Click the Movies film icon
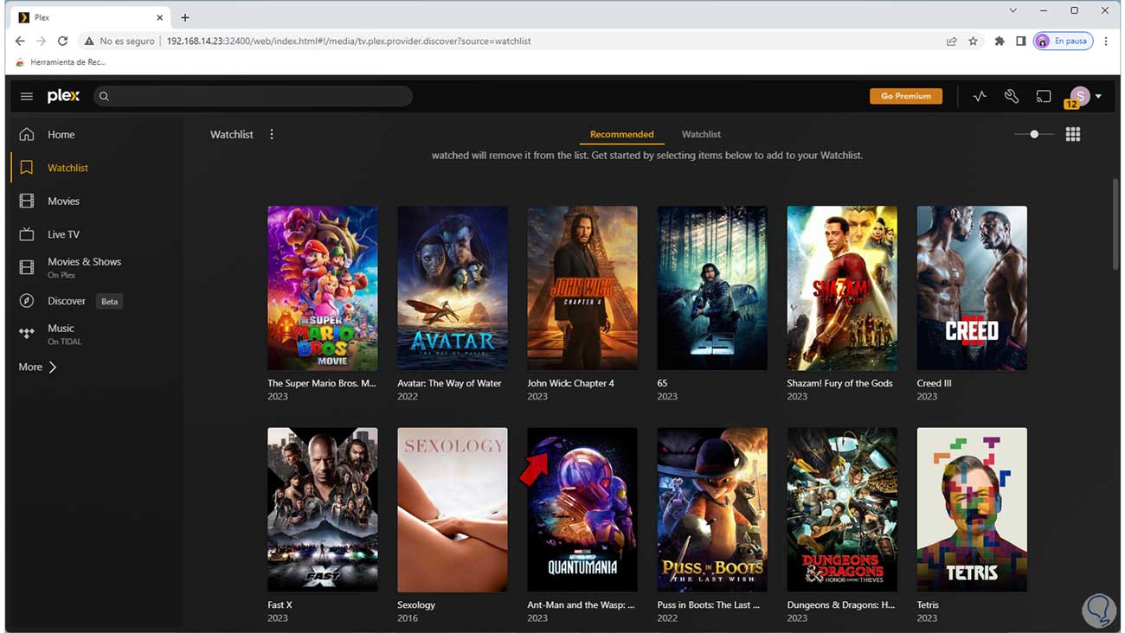The image size is (1125, 633). (27, 201)
